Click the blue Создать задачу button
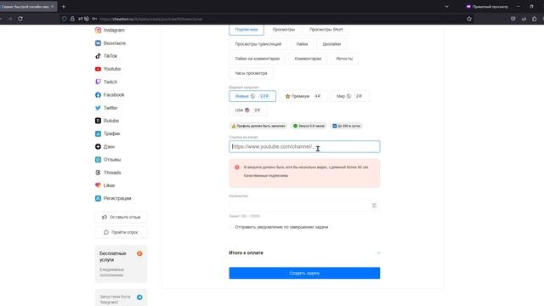 click(x=304, y=273)
